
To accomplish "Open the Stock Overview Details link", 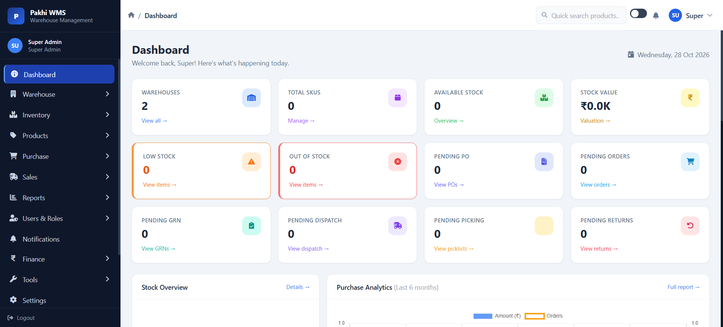I will (x=298, y=287).
